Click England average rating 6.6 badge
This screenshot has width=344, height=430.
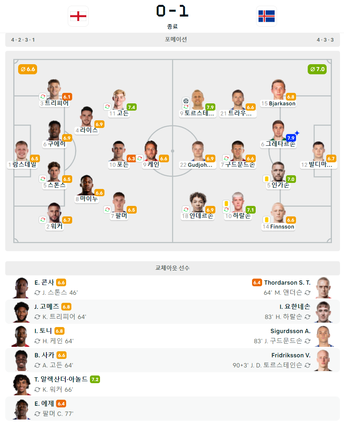(x=28, y=69)
